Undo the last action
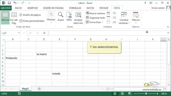 click(15, 3)
